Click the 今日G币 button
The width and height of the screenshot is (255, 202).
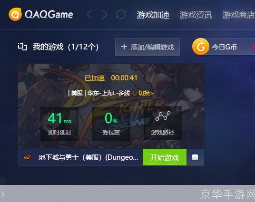[x=224, y=47]
